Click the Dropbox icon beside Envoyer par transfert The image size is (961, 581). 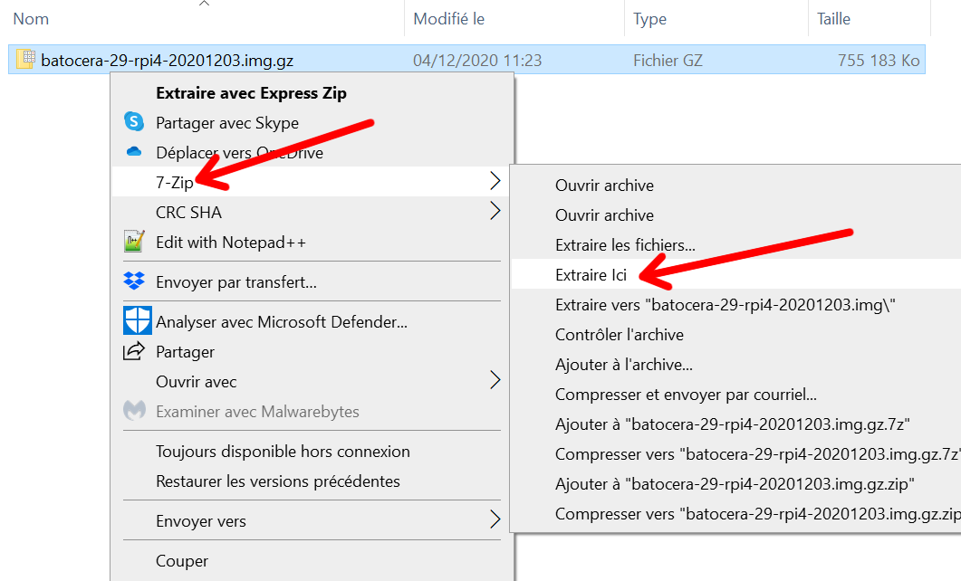point(134,281)
